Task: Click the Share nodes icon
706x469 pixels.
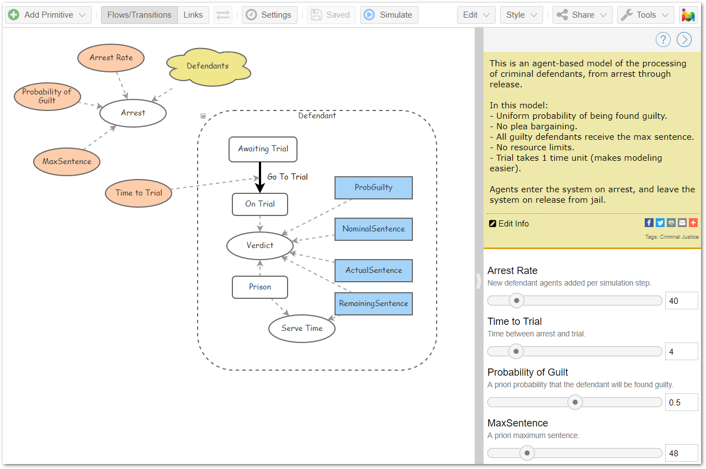Action: [562, 15]
